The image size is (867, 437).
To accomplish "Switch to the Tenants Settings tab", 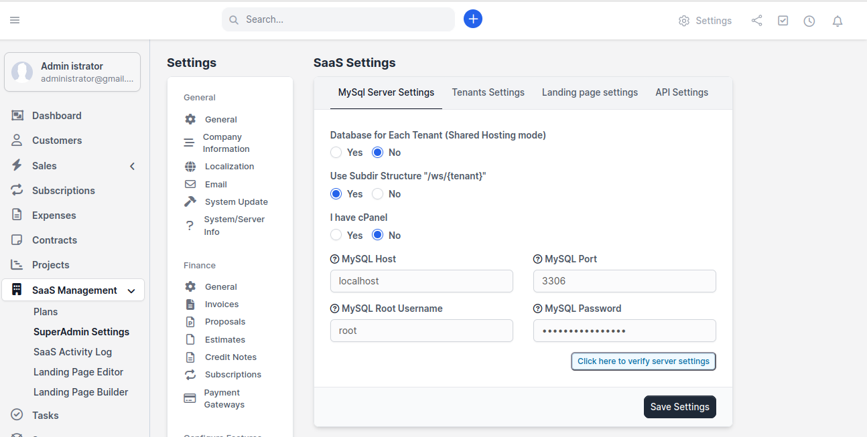I will [488, 92].
